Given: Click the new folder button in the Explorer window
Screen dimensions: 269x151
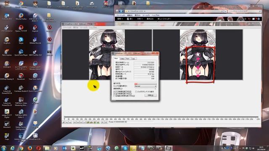Looking at the screenshot, I should 164,19.
